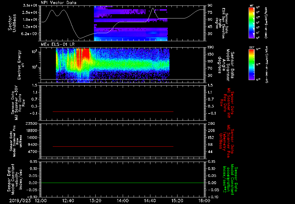Click the red high-flux region in the ELS spectrogram

(86, 53)
